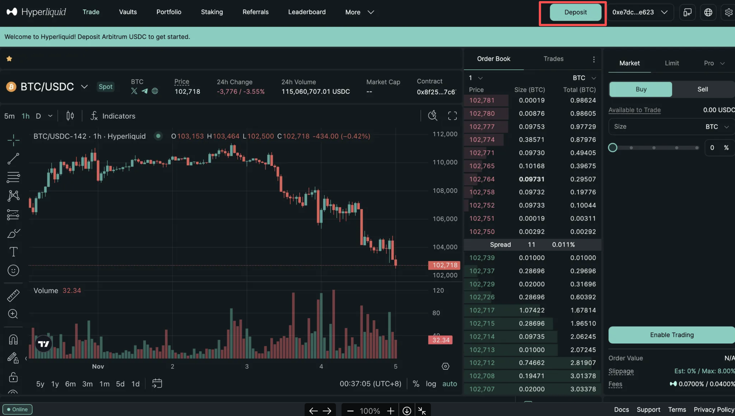Toggle auto scale on chart
This screenshot has height=416, width=735.
pos(449,384)
